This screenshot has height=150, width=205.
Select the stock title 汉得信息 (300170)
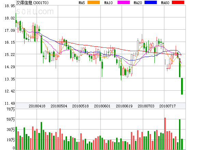point(32,3)
